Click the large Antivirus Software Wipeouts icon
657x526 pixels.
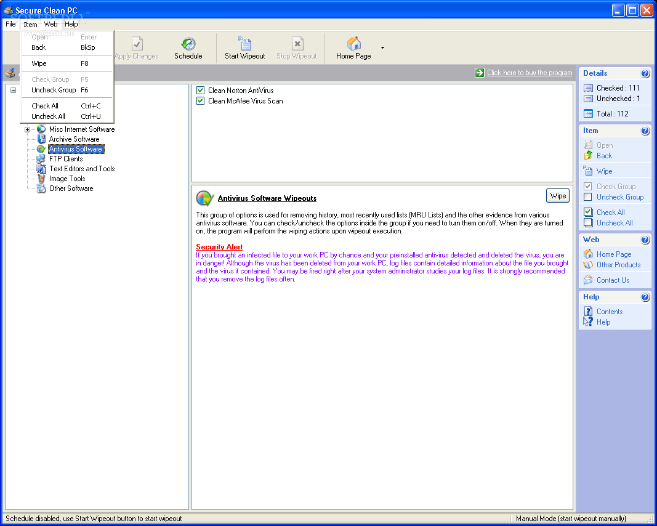point(205,198)
